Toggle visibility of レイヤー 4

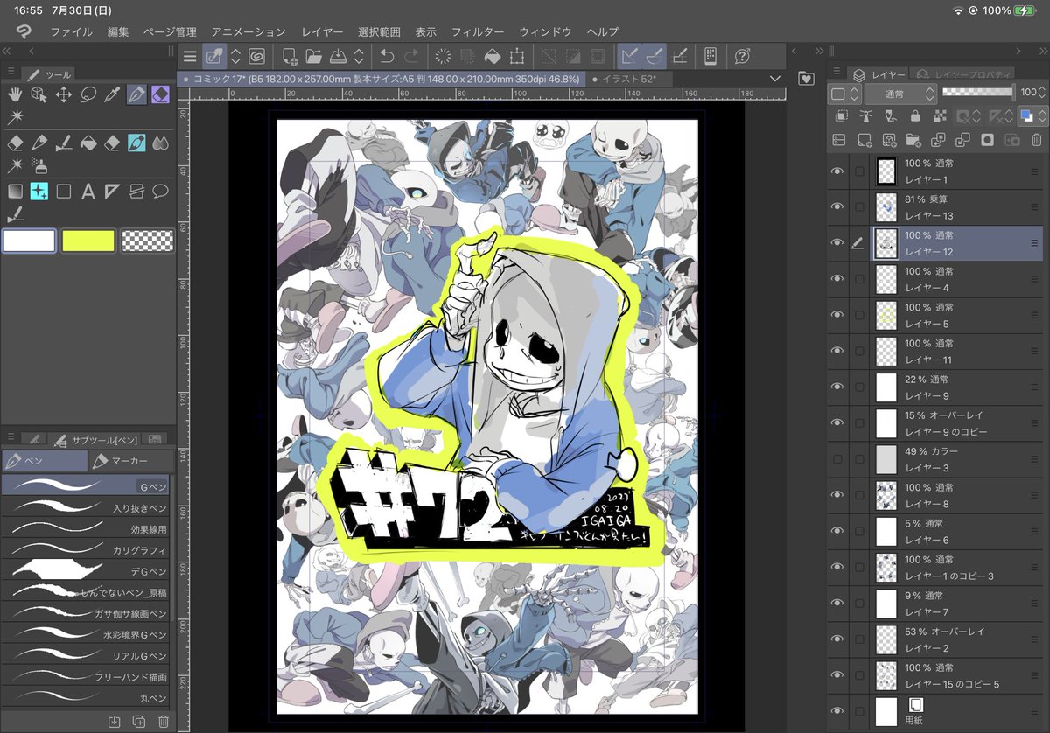837,278
